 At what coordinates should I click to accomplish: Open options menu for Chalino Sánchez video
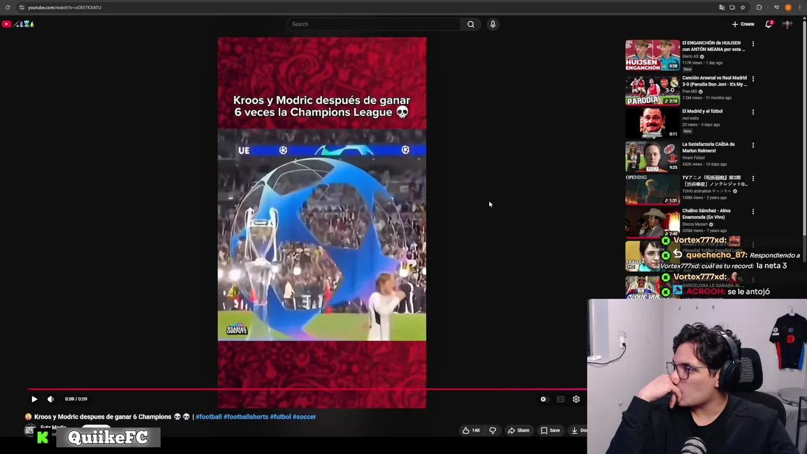click(753, 212)
